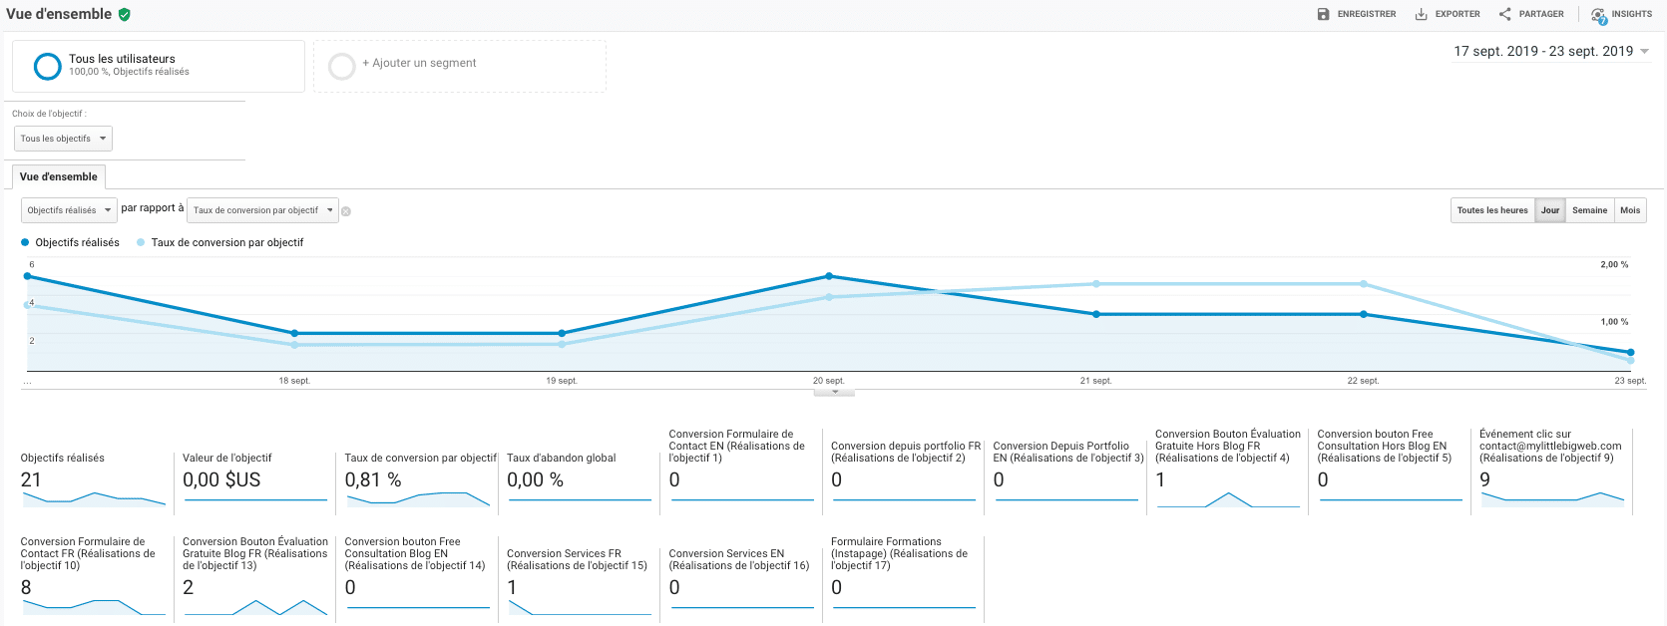Switch the chart to Jour granularity
This screenshot has width=1667, height=626.
point(1549,210)
